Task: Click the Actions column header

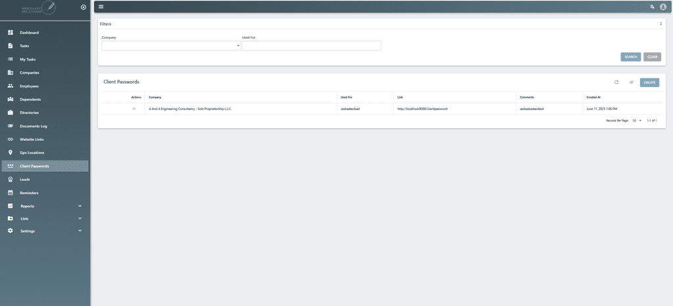Action: [136, 97]
